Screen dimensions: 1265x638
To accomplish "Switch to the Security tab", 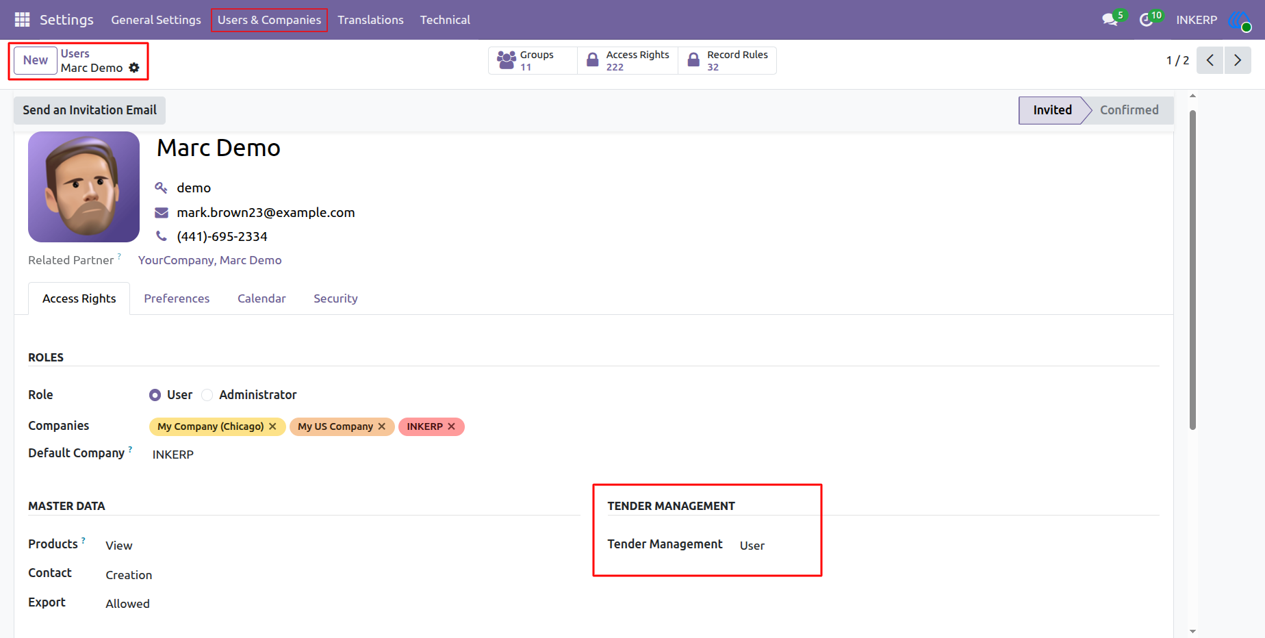I will [335, 298].
